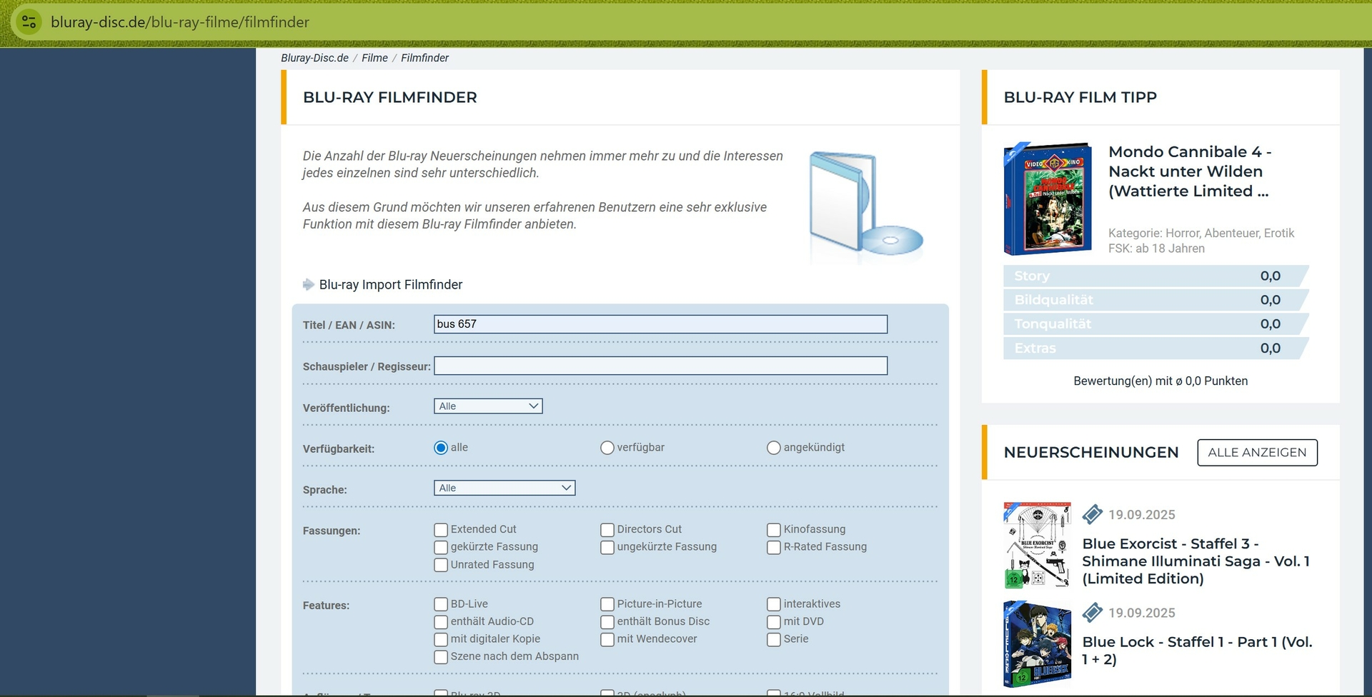
Task: Click ticket icon next to Blue Exorcist date
Action: [x=1092, y=515]
